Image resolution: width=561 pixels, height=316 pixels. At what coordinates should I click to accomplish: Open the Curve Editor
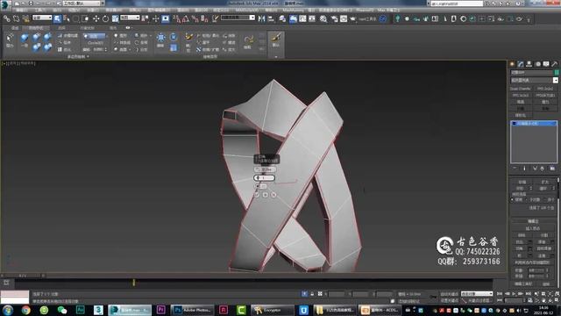click(x=302, y=18)
